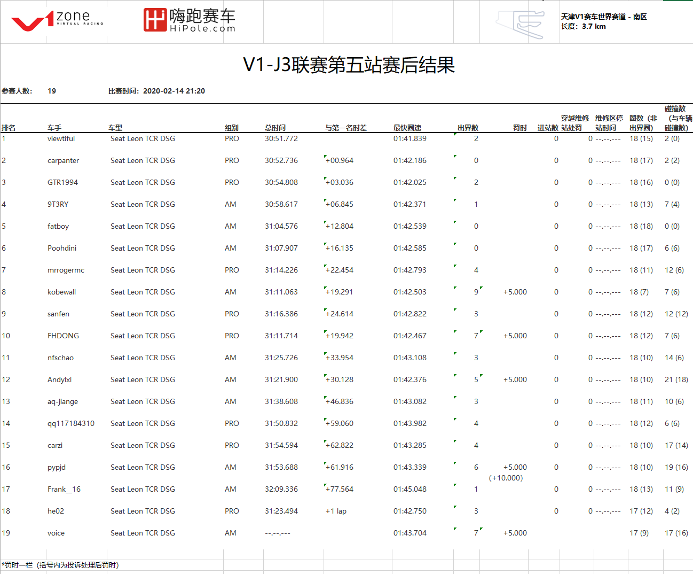Select driver name carzi
The image size is (693, 574).
coord(55,445)
